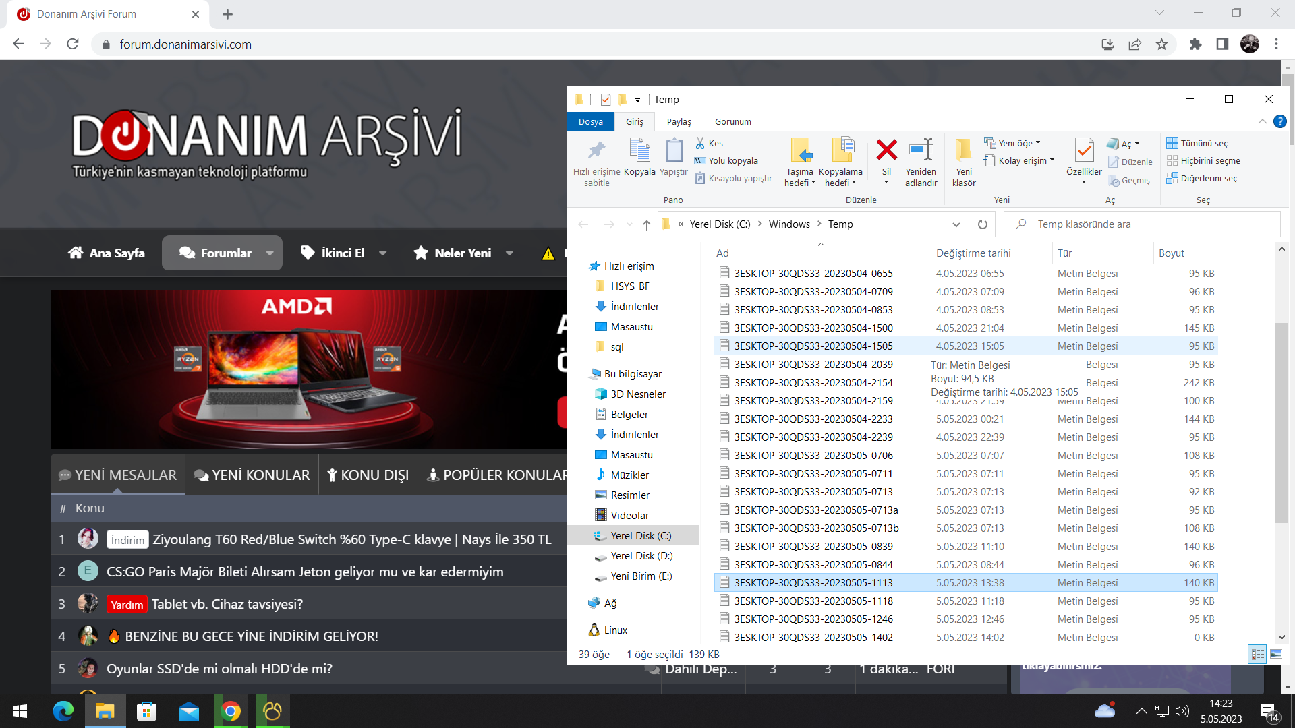Reload the Chrome page

coord(73,44)
